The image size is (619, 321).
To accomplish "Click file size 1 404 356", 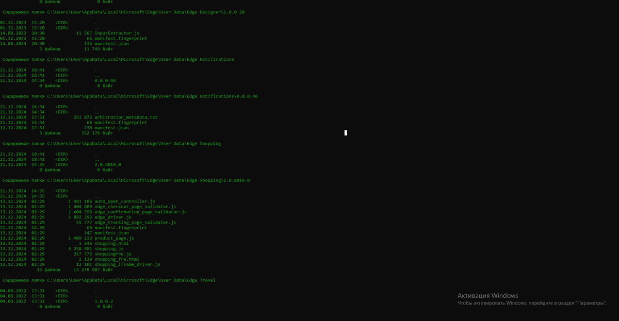I will [80, 212].
